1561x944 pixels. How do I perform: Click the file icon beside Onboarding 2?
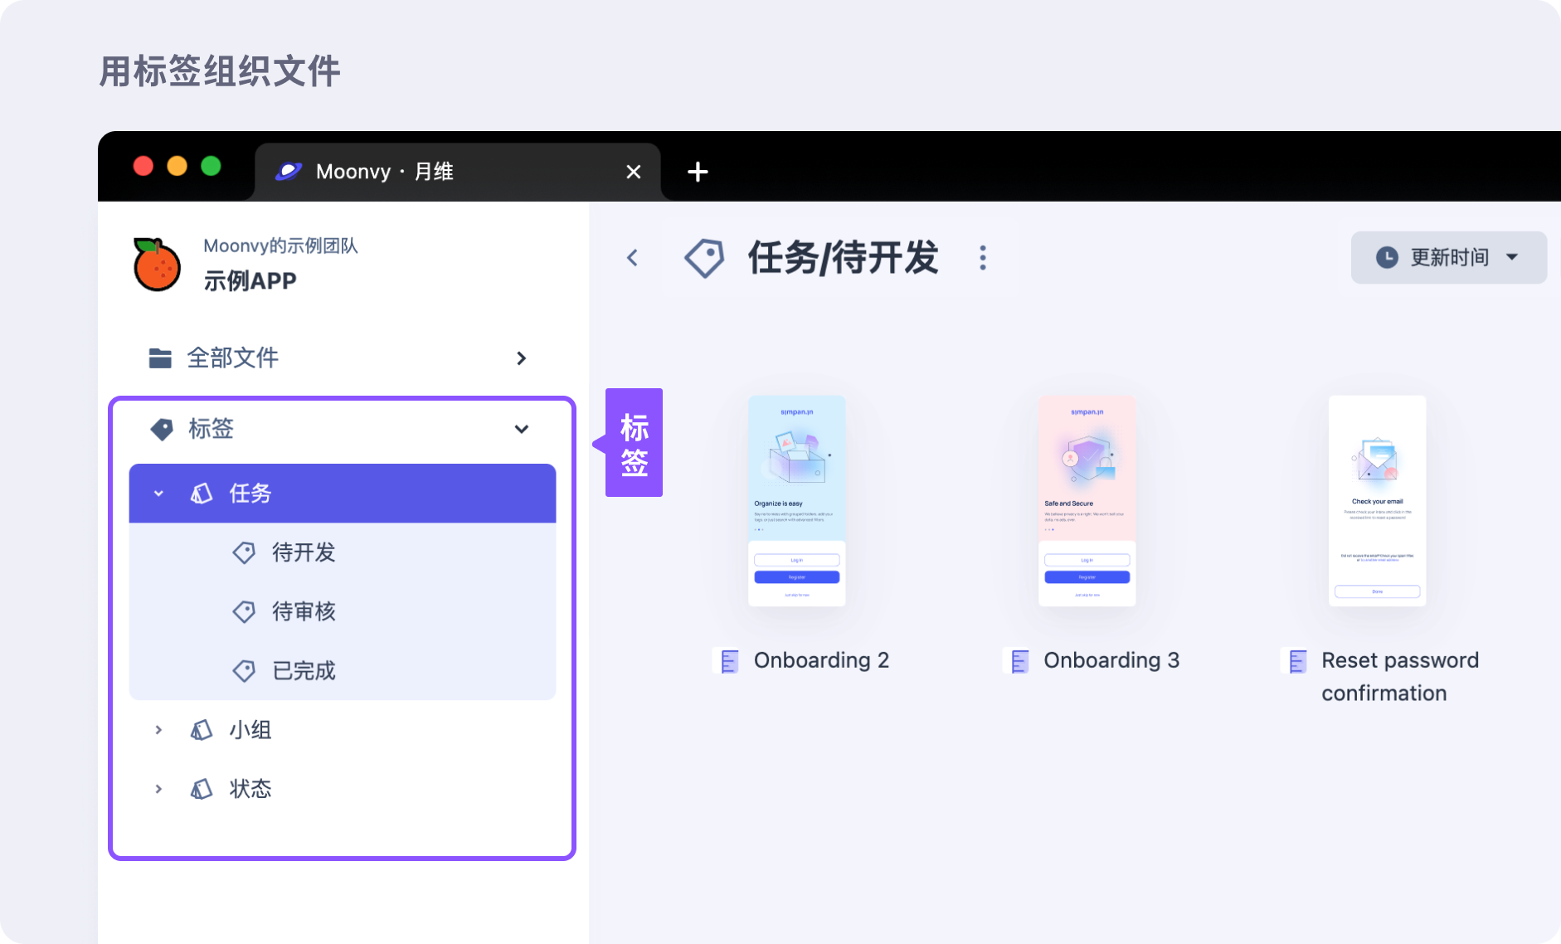(729, 661)
